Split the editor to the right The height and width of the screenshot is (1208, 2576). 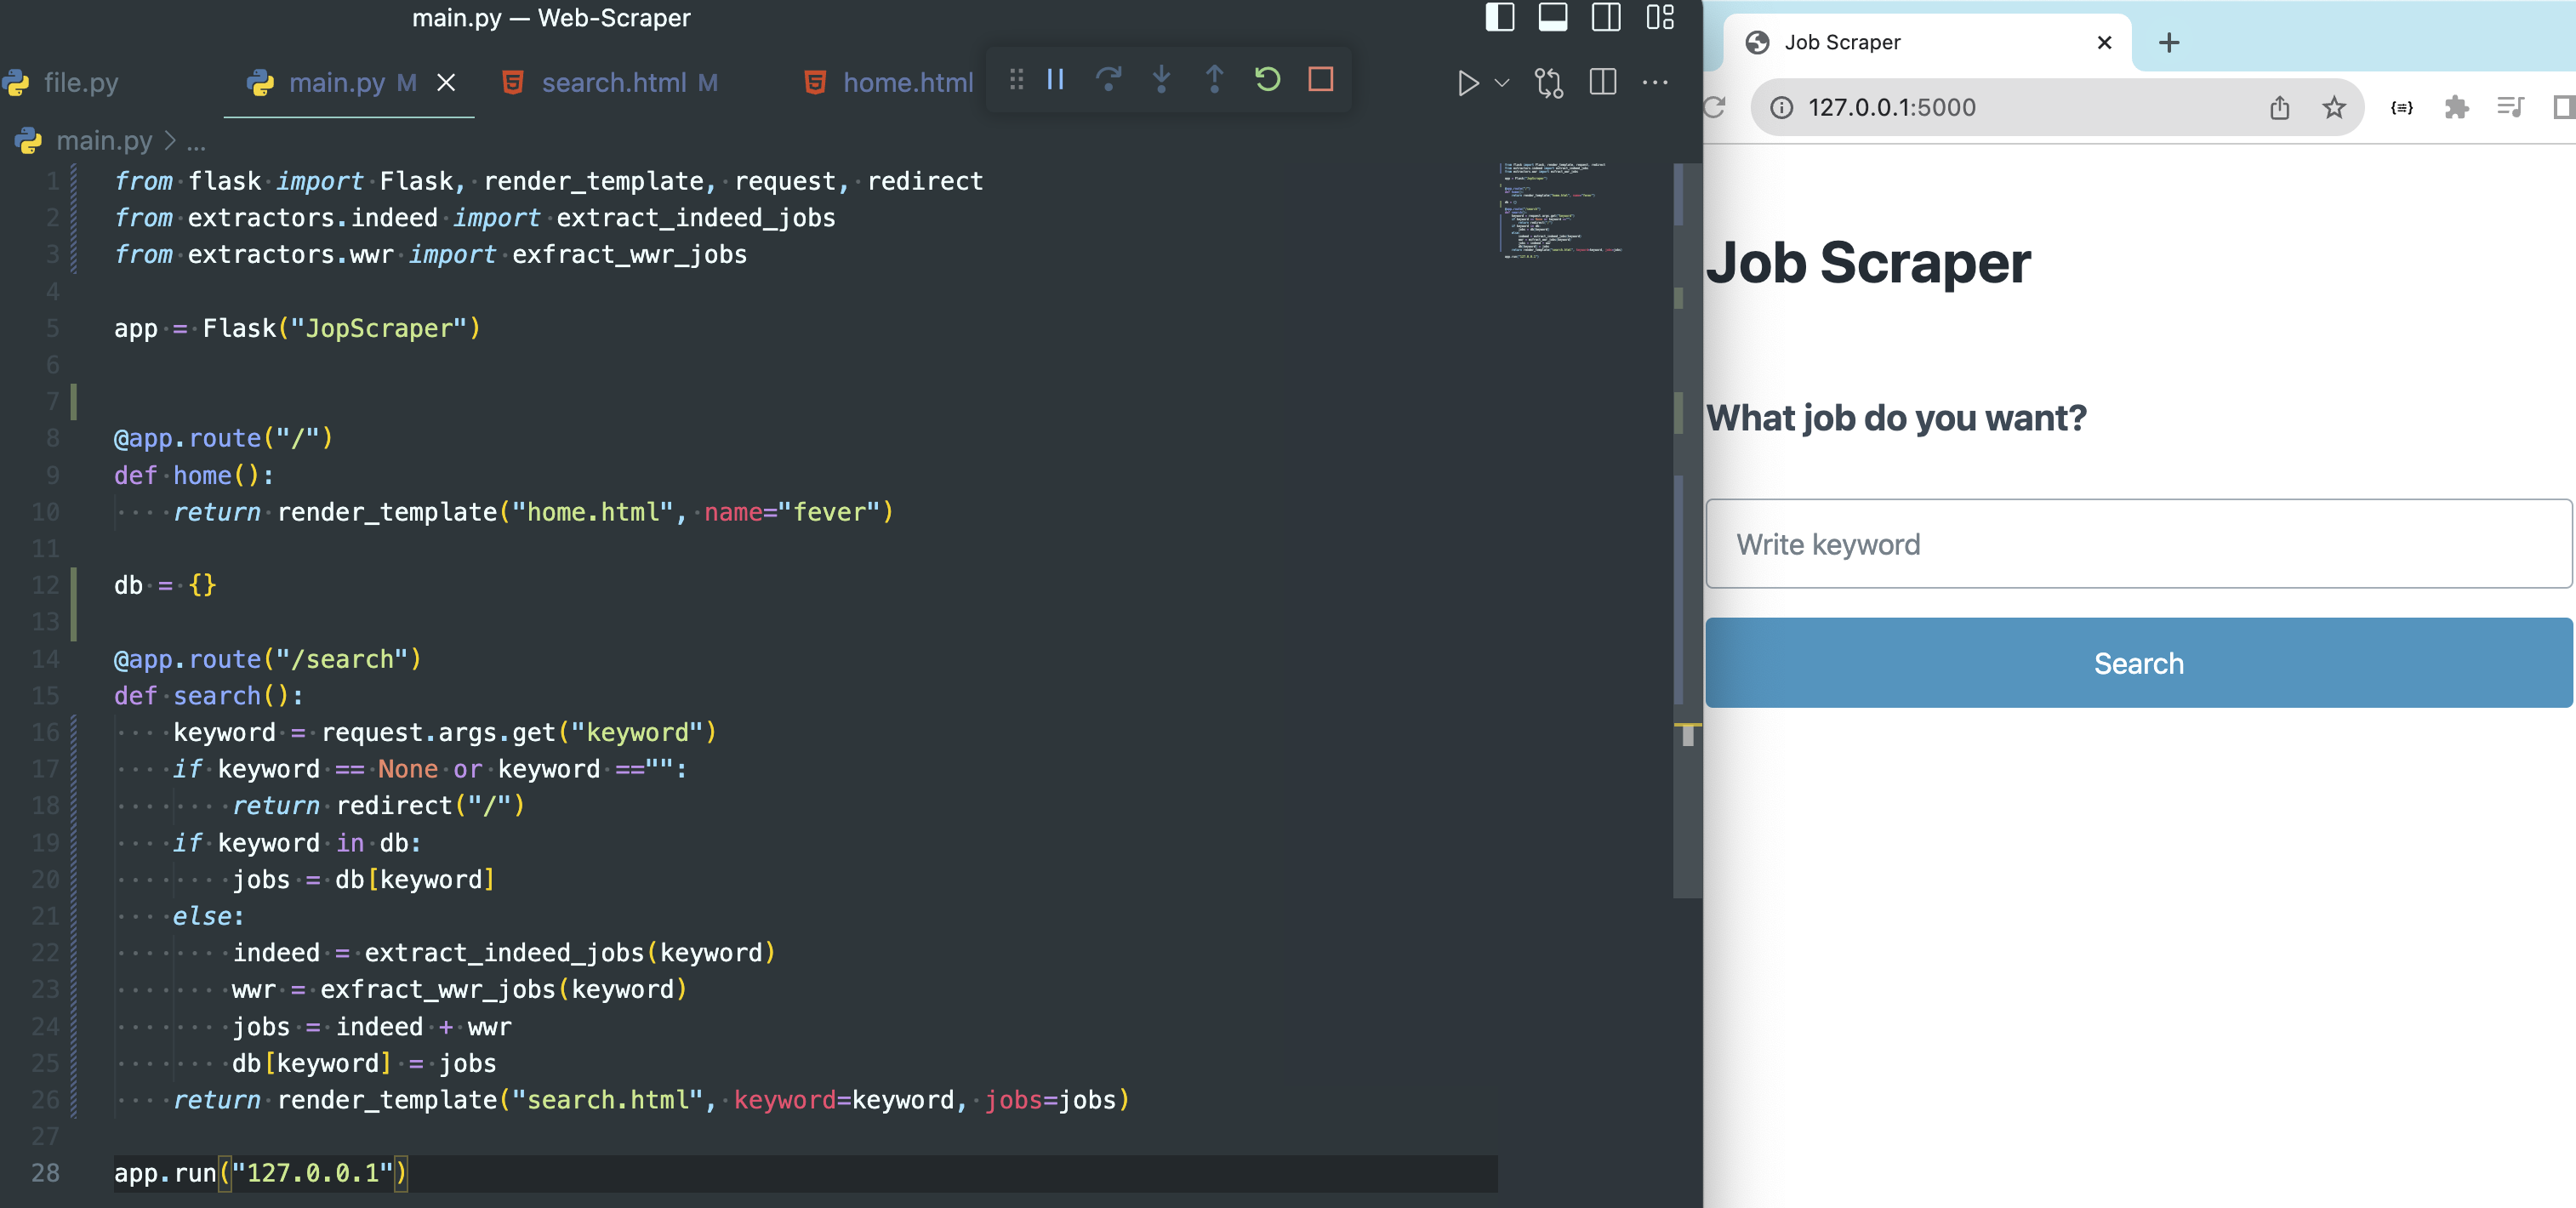1602,83
